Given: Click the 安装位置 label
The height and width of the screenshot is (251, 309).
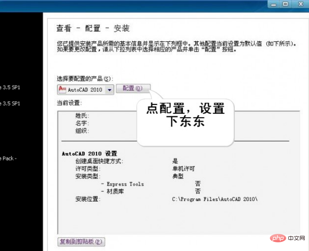Looking at the screenshot, I should coord(88,199).
